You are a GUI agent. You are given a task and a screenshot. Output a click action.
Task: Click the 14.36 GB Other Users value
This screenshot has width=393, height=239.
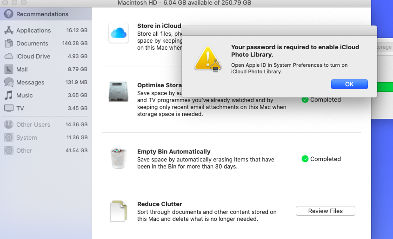point(76,124)
